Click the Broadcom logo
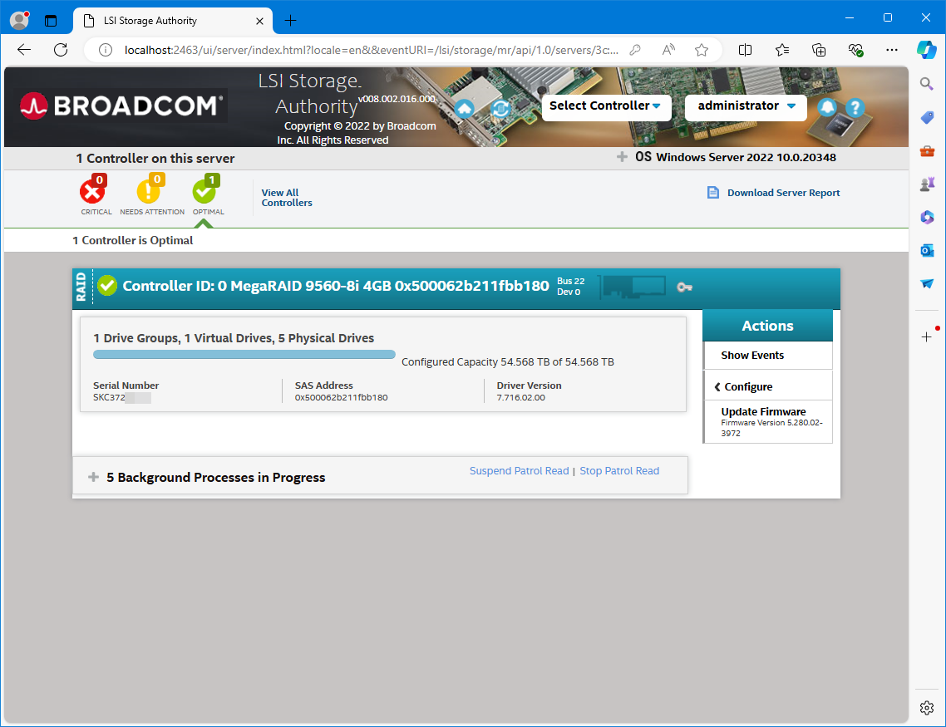The width and height of the screenshot is (946, 727). (x=122, y=106)
